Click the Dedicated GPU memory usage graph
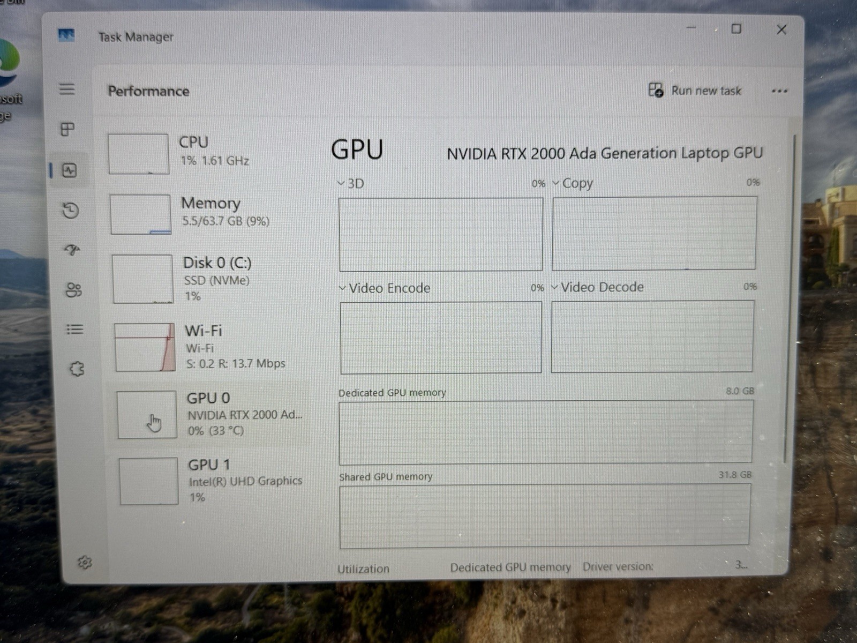The width and height of the screenshot is (857, 643). coord(546,432)
